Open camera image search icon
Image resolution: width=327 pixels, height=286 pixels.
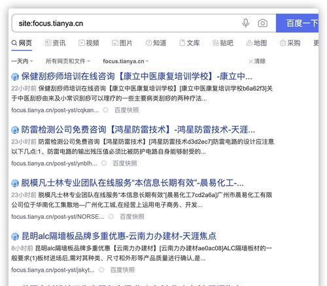click(x=262, y=23)
